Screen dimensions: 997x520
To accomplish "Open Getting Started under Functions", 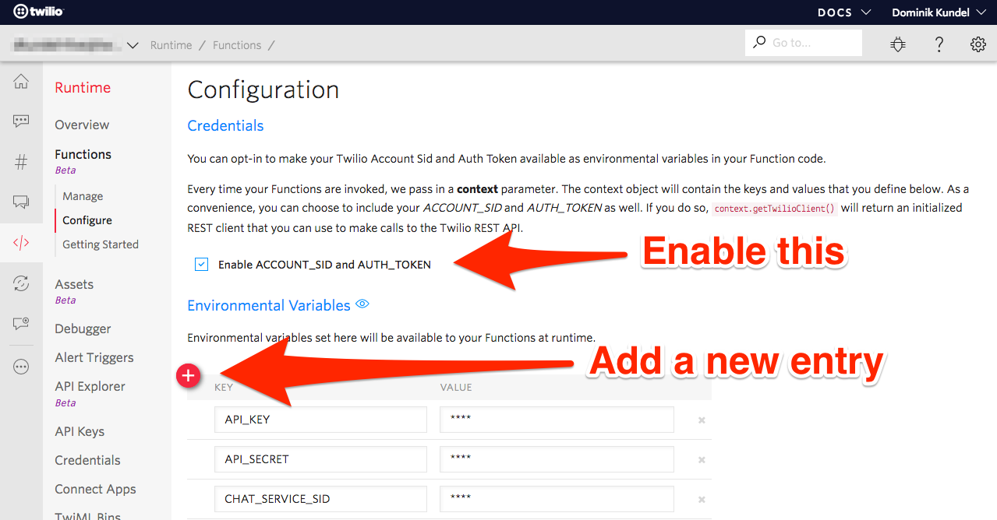I will coord(101,244).
